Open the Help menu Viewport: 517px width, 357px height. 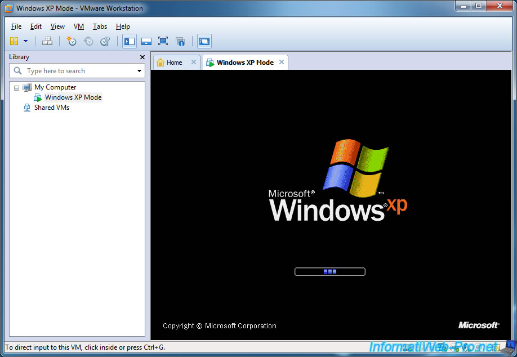[x=123, y=26]
